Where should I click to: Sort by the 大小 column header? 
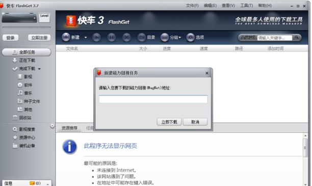click(143, 49)
